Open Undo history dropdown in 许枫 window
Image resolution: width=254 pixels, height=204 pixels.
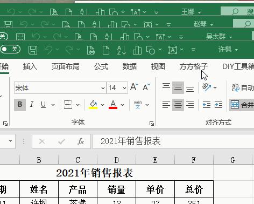pos(57,49)
